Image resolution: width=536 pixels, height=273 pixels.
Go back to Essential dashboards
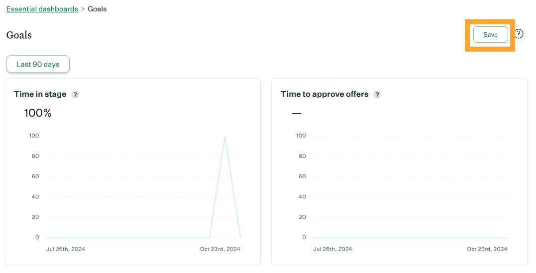(x=42, y=9)
